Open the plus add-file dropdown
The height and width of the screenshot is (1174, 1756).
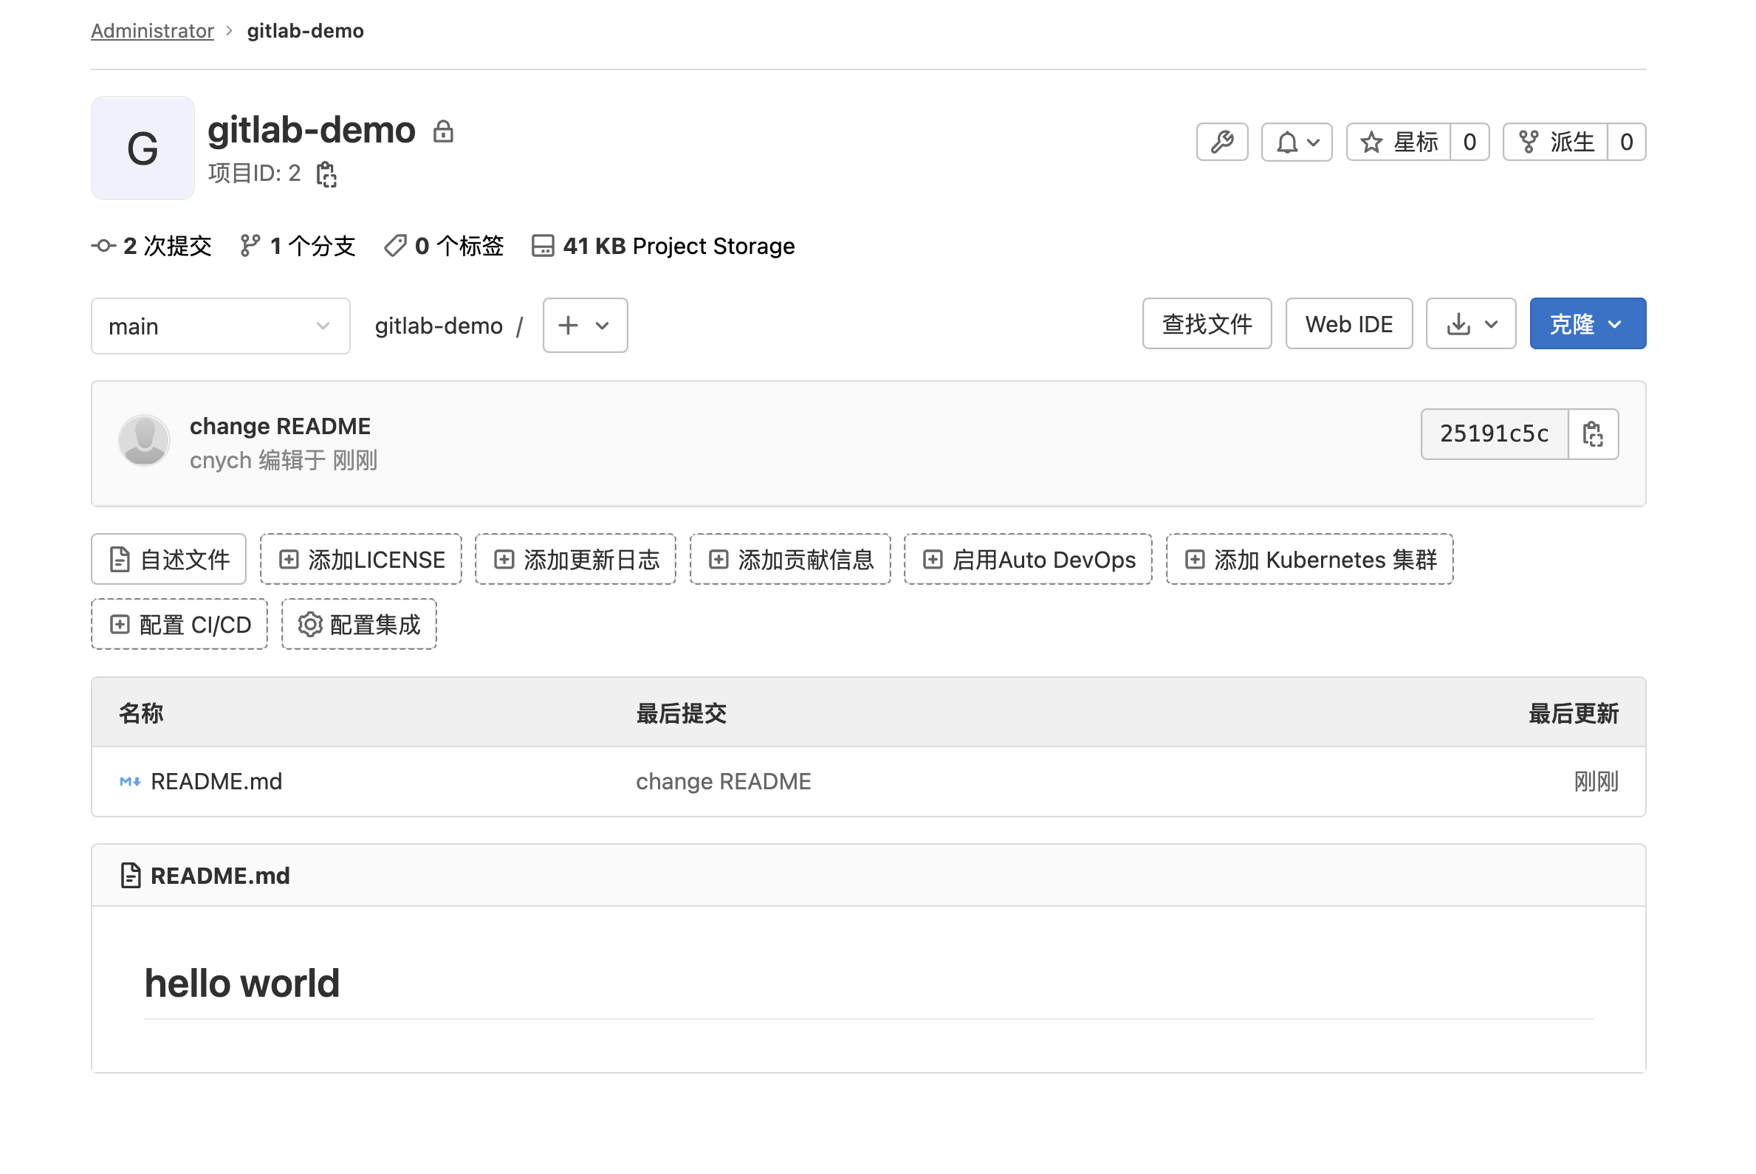585,325
